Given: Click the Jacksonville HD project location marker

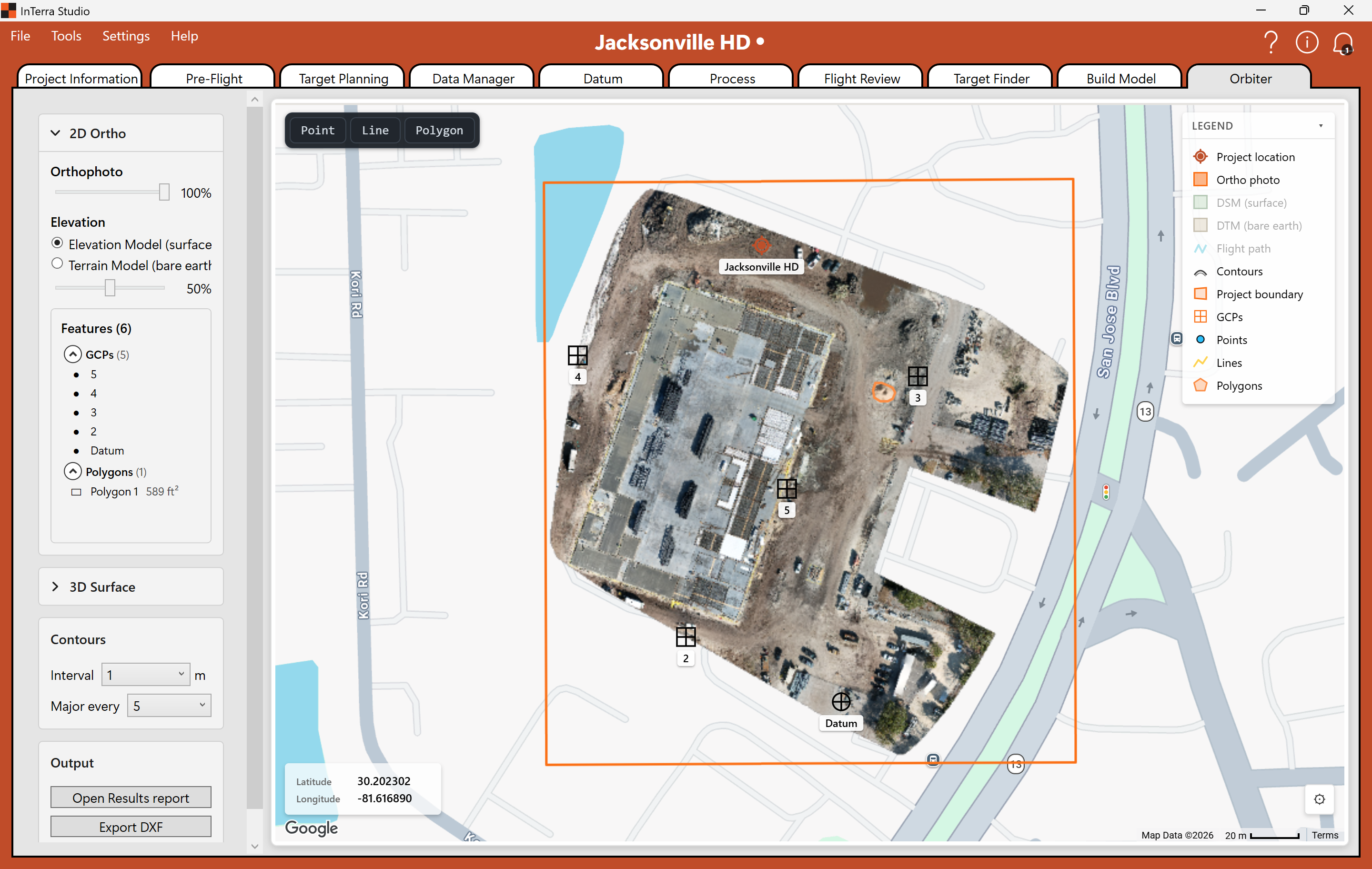Looking at the screenshot, I should click(761, 246).
